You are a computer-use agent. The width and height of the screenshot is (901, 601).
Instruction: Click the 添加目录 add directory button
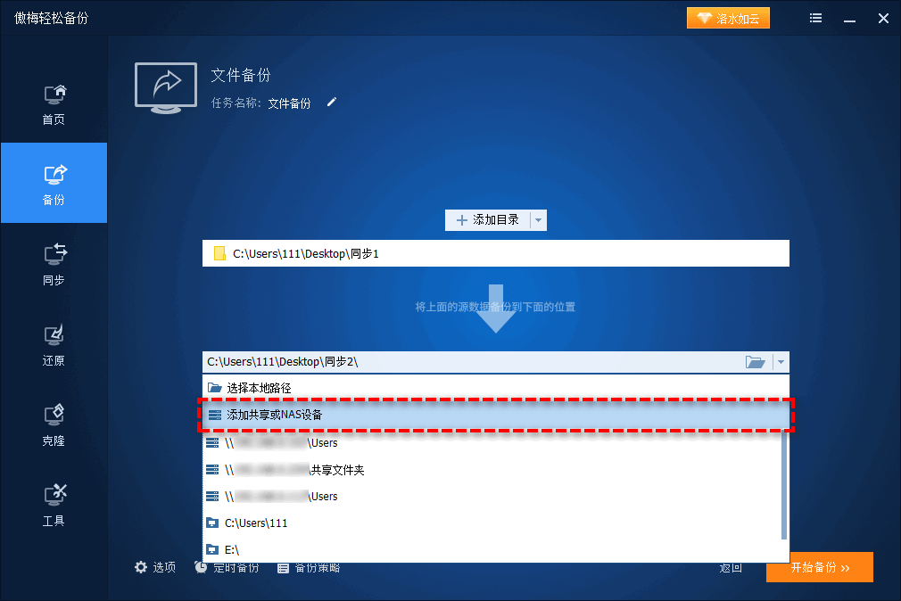click(x=487, y=220)
